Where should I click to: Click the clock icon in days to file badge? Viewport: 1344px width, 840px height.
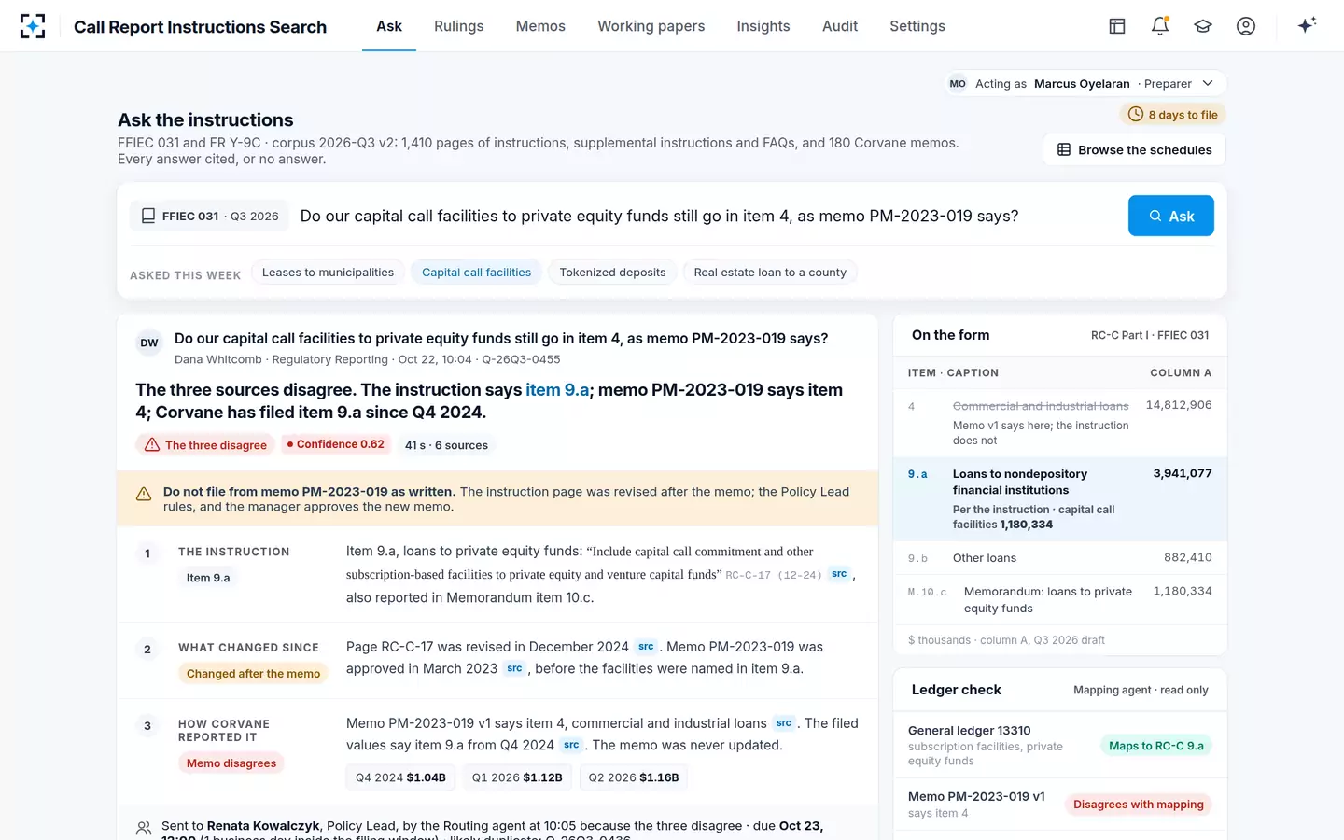1136,115
